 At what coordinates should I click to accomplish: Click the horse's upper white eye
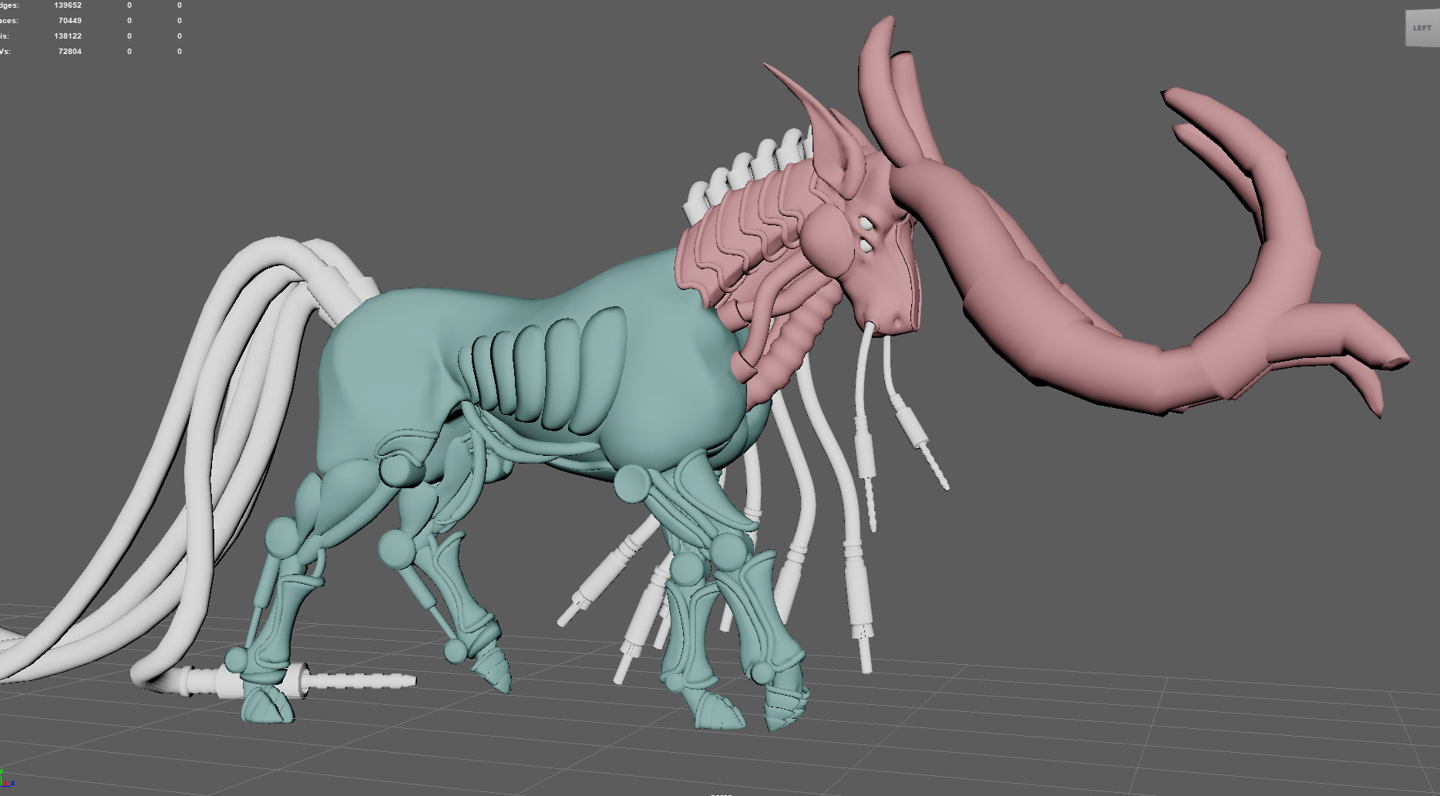pyautogui.click(x=867, y=224)
